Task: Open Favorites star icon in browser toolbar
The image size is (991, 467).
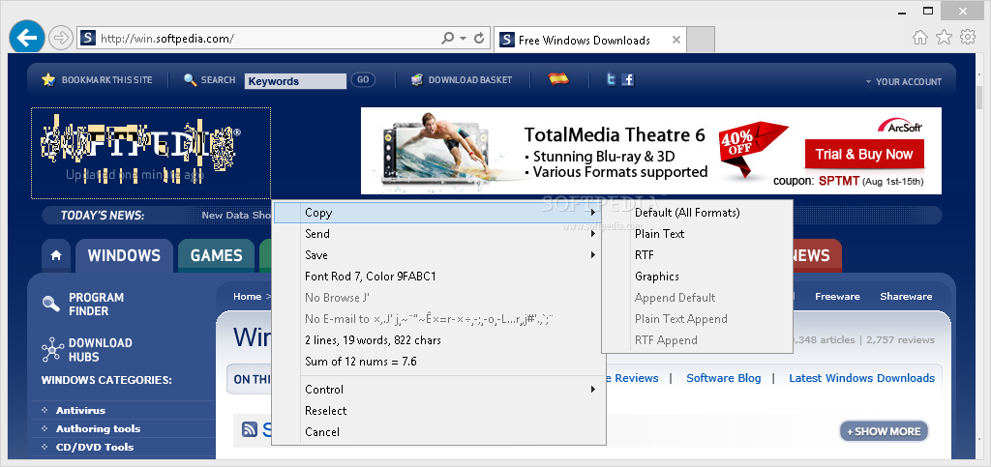Action: pyautogui.click(x=944, y=38)
